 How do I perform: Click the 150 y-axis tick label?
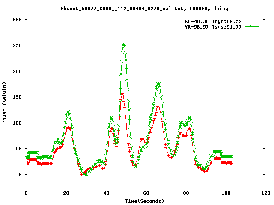tap(17, 97)
